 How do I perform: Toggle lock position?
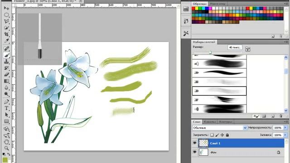[x=222, y=135]
